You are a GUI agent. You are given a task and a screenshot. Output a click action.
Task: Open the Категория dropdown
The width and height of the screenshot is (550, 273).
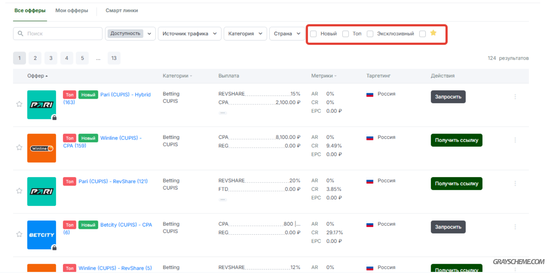point(245,34)
